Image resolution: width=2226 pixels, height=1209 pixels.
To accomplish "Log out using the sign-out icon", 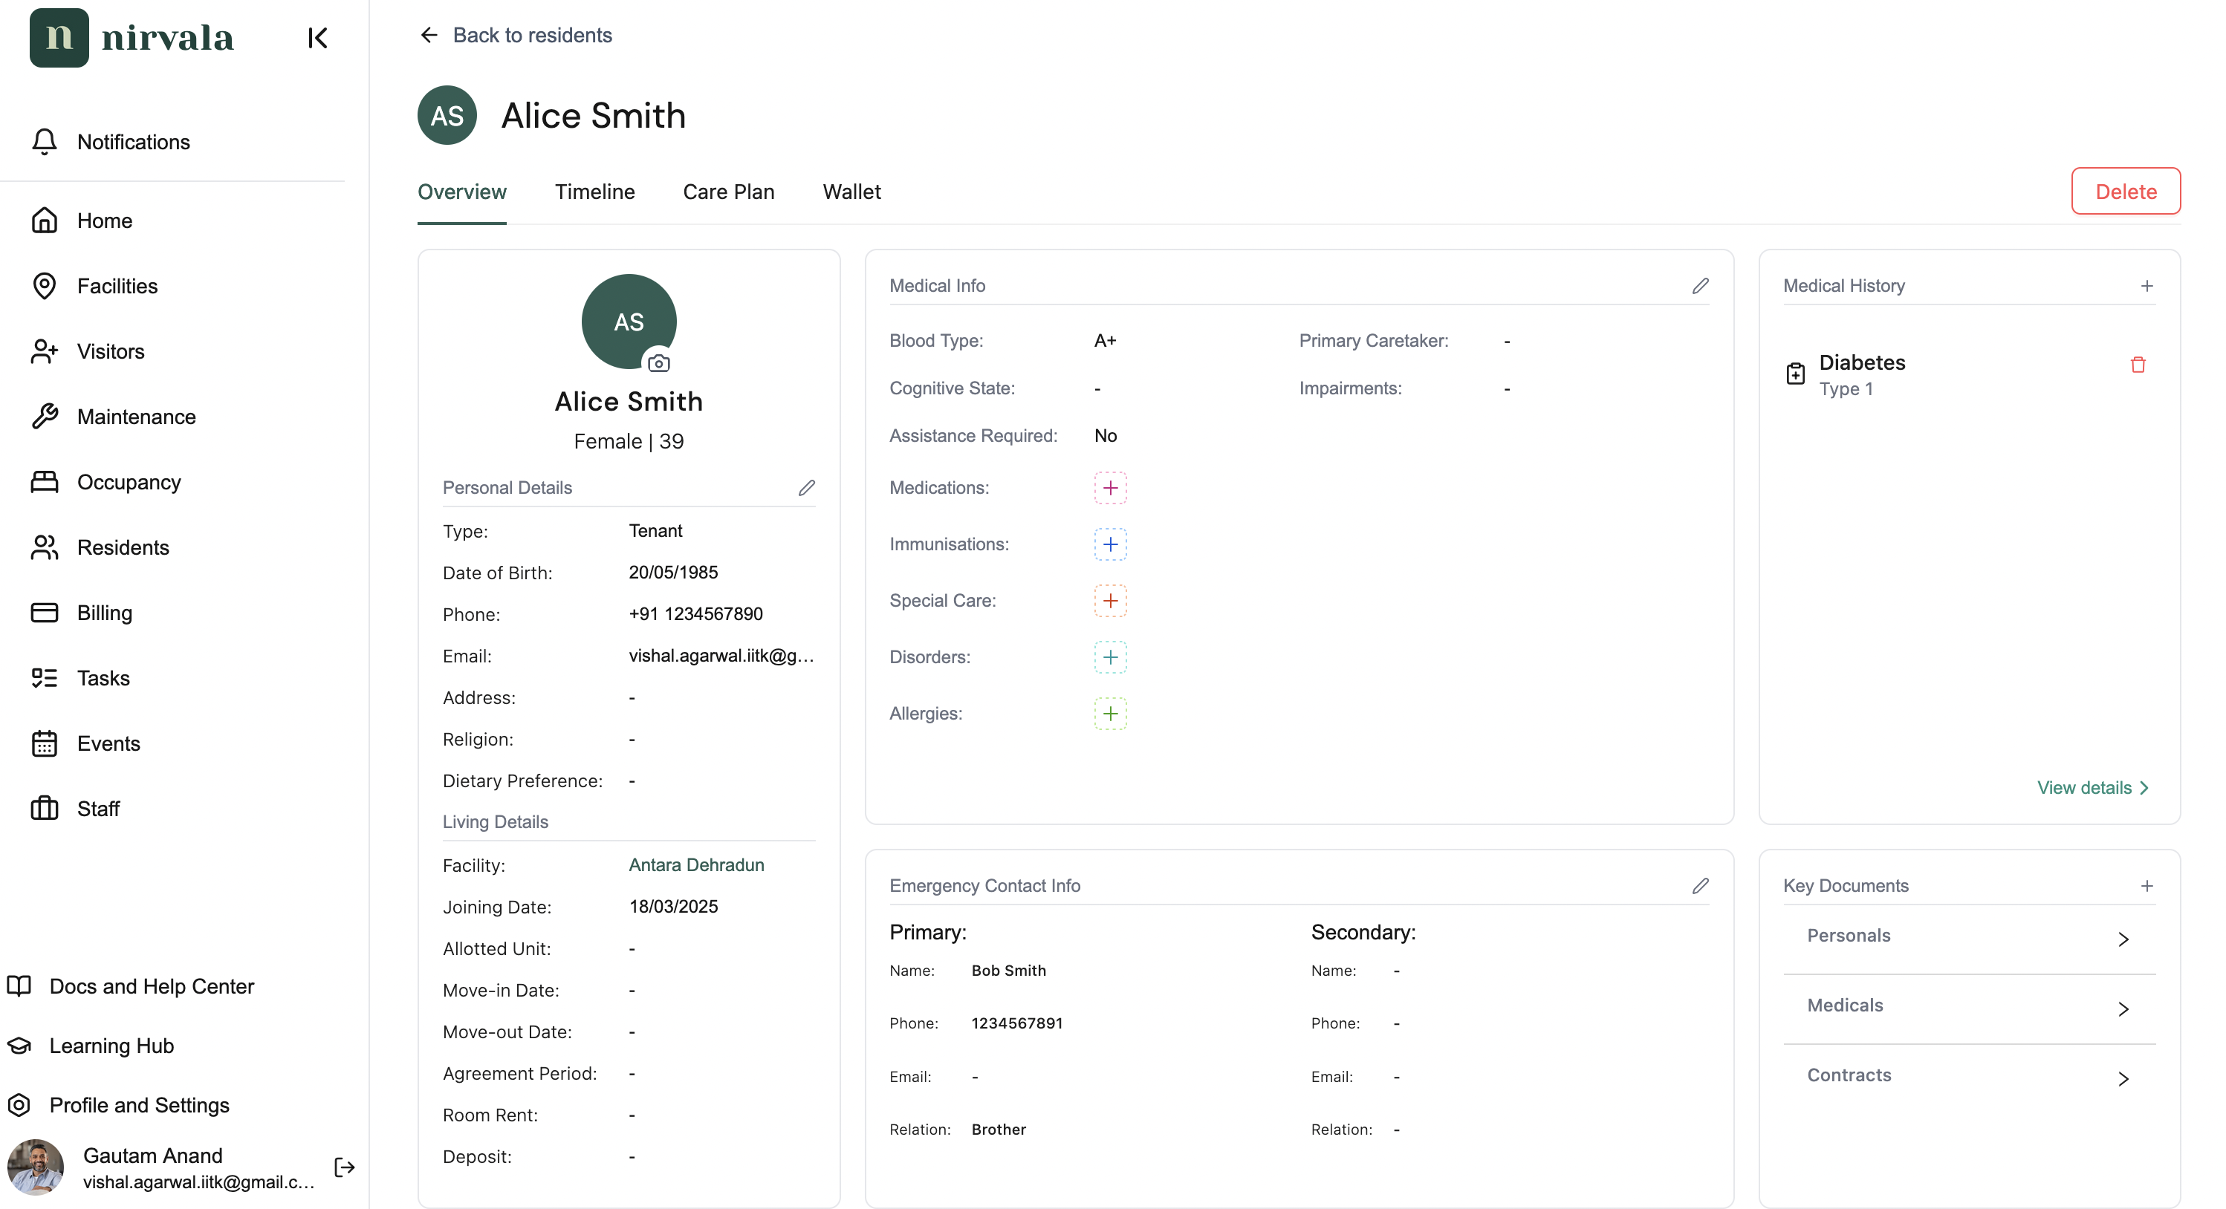I will point(343,1167).
